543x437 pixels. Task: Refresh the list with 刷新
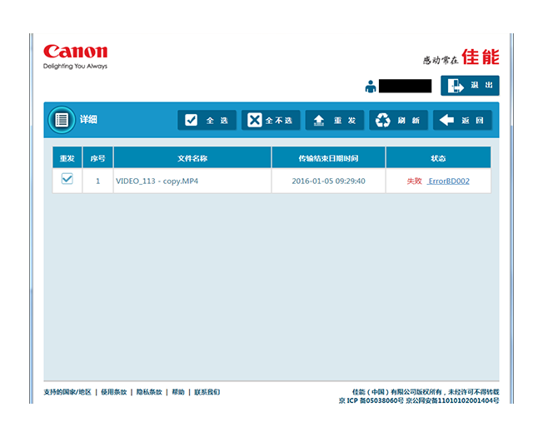398,120
